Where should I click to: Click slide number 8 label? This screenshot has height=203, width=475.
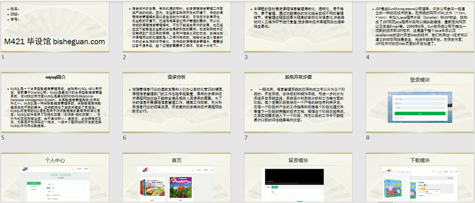pyautogui.click(x=368, y=138)
